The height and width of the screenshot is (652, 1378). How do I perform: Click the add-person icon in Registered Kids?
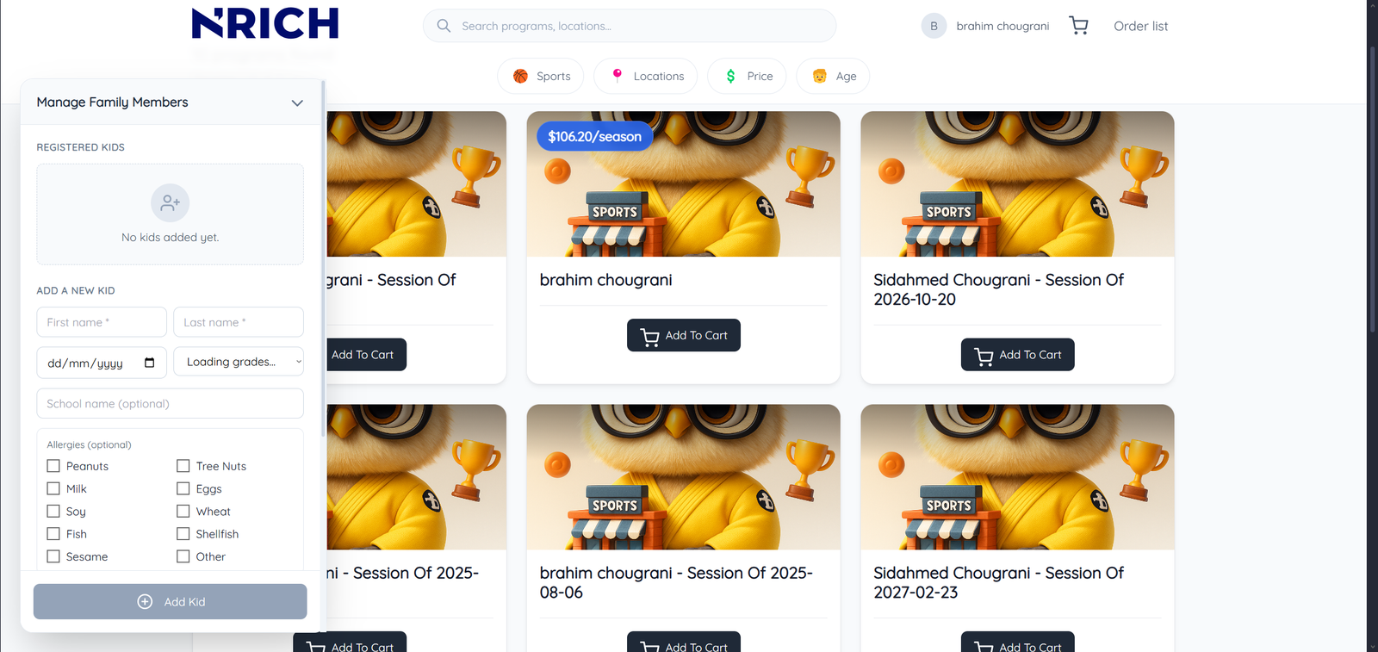click(x=171, y=203)
